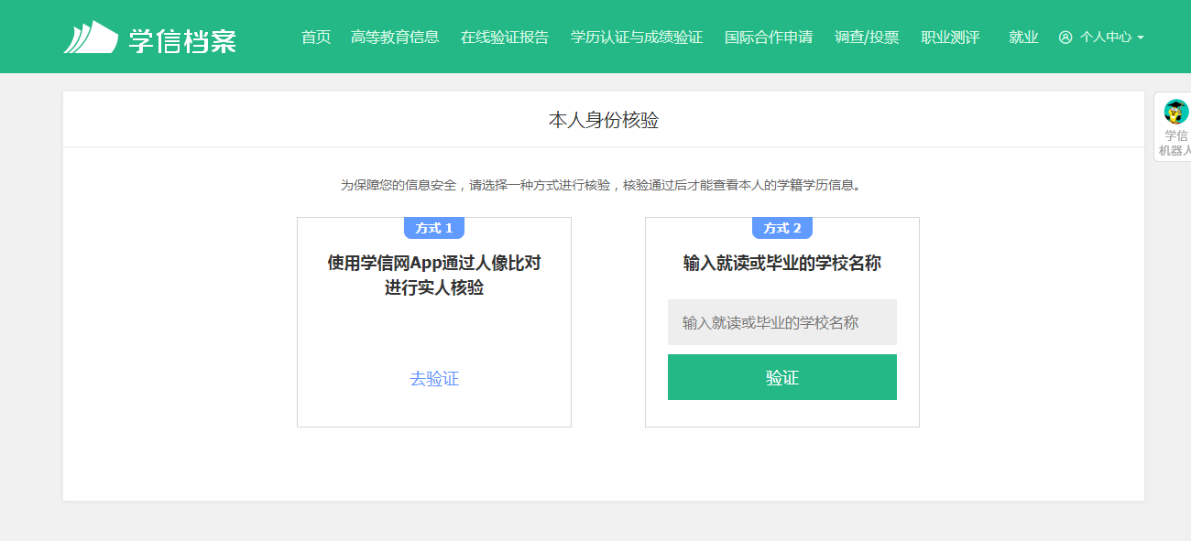
Task: Open the 职业测评 page
Action: tap(950, 38)
